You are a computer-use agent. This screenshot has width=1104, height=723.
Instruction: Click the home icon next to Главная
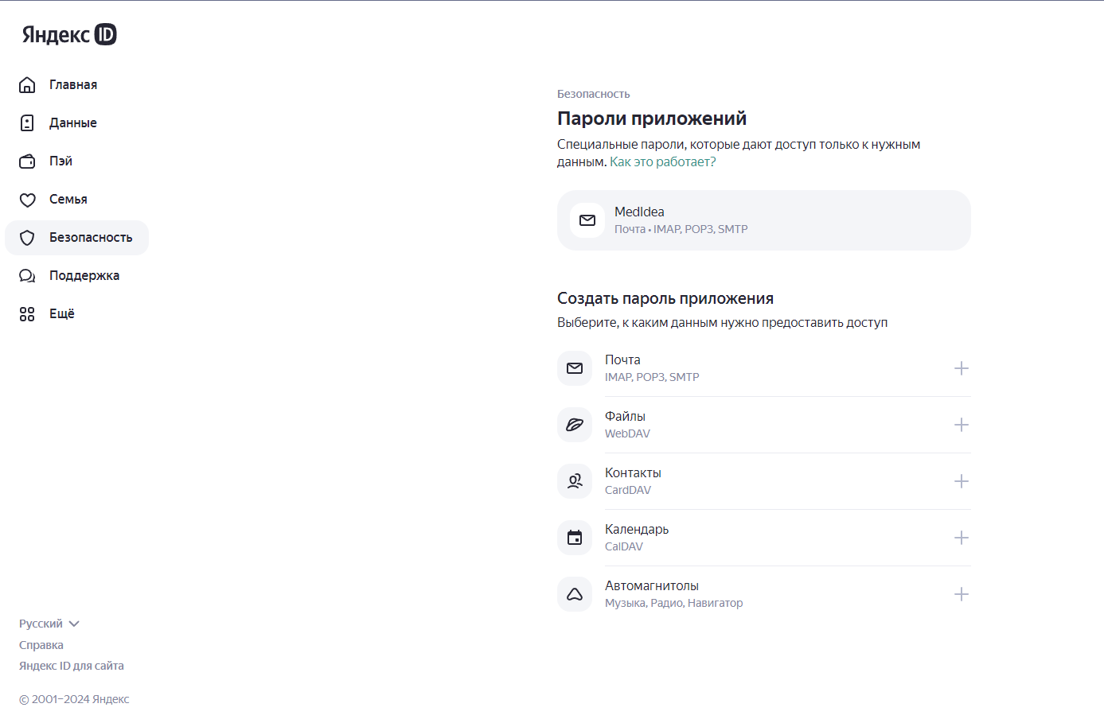pos(27,85)
